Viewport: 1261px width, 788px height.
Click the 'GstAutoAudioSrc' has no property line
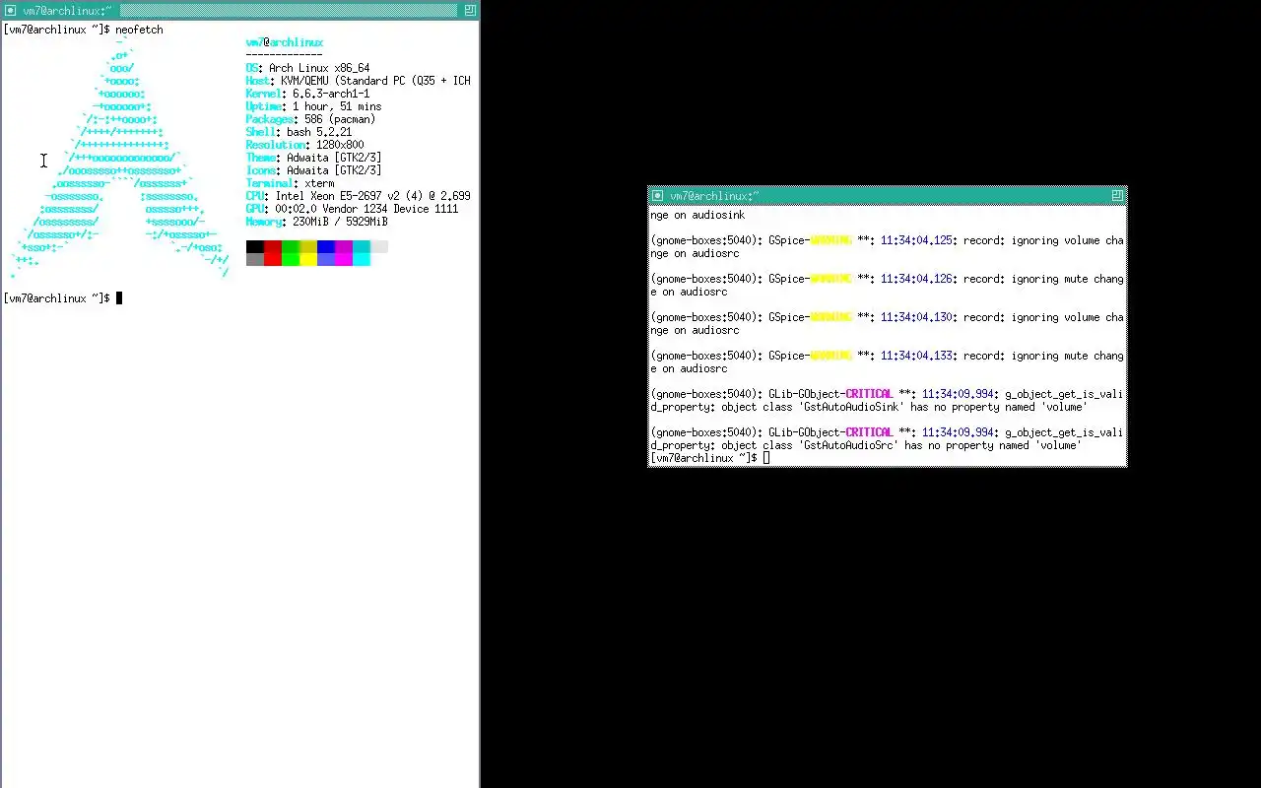click(x=887, y=439)
